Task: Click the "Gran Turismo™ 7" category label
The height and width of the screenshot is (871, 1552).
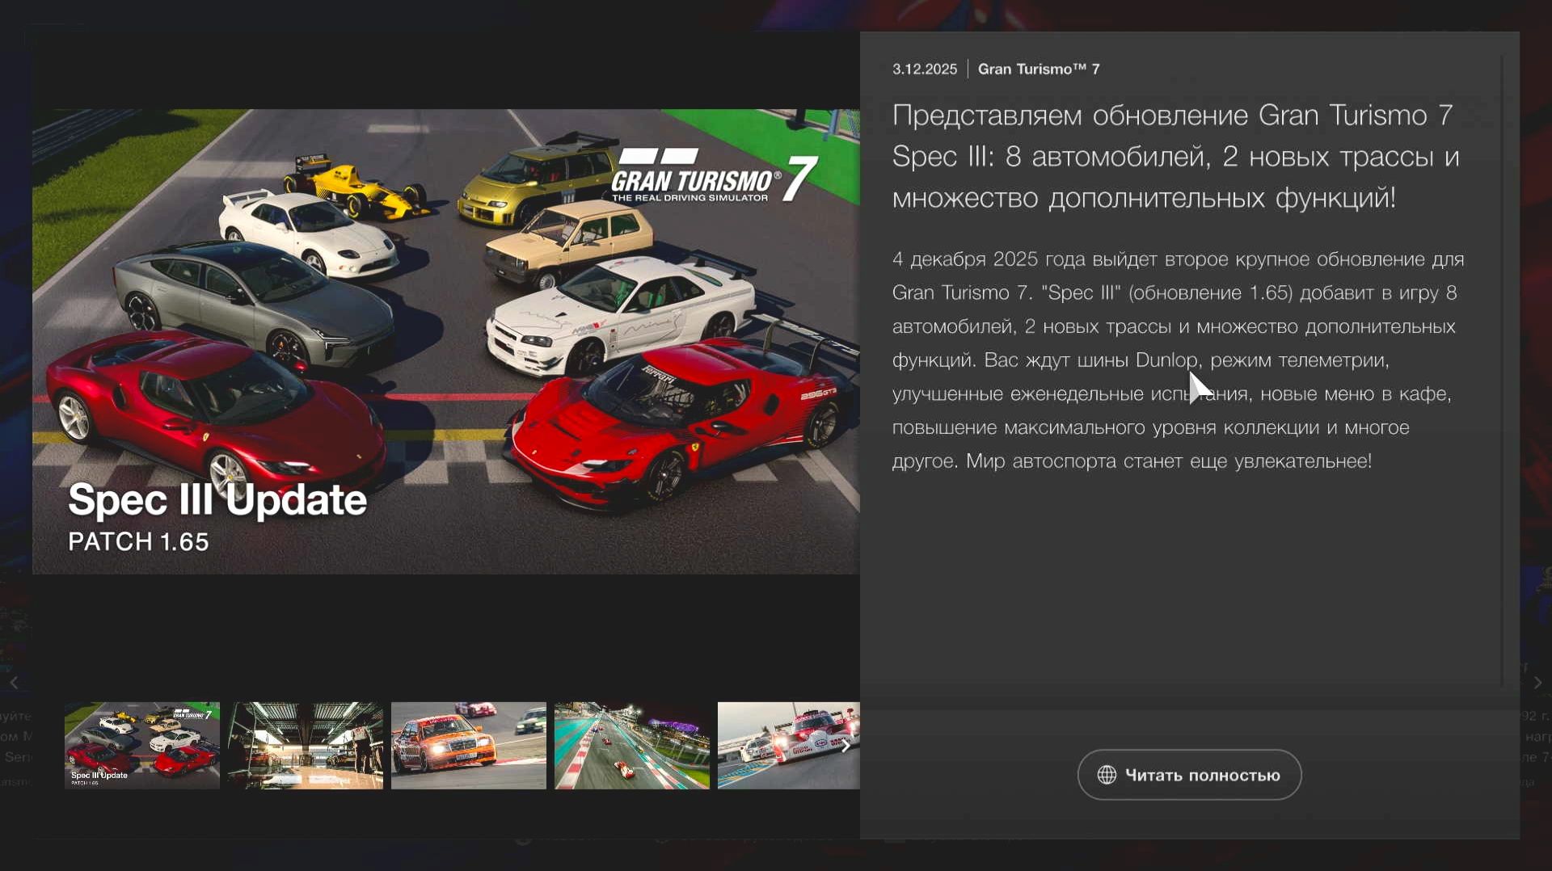Action: pos(1039,69)
